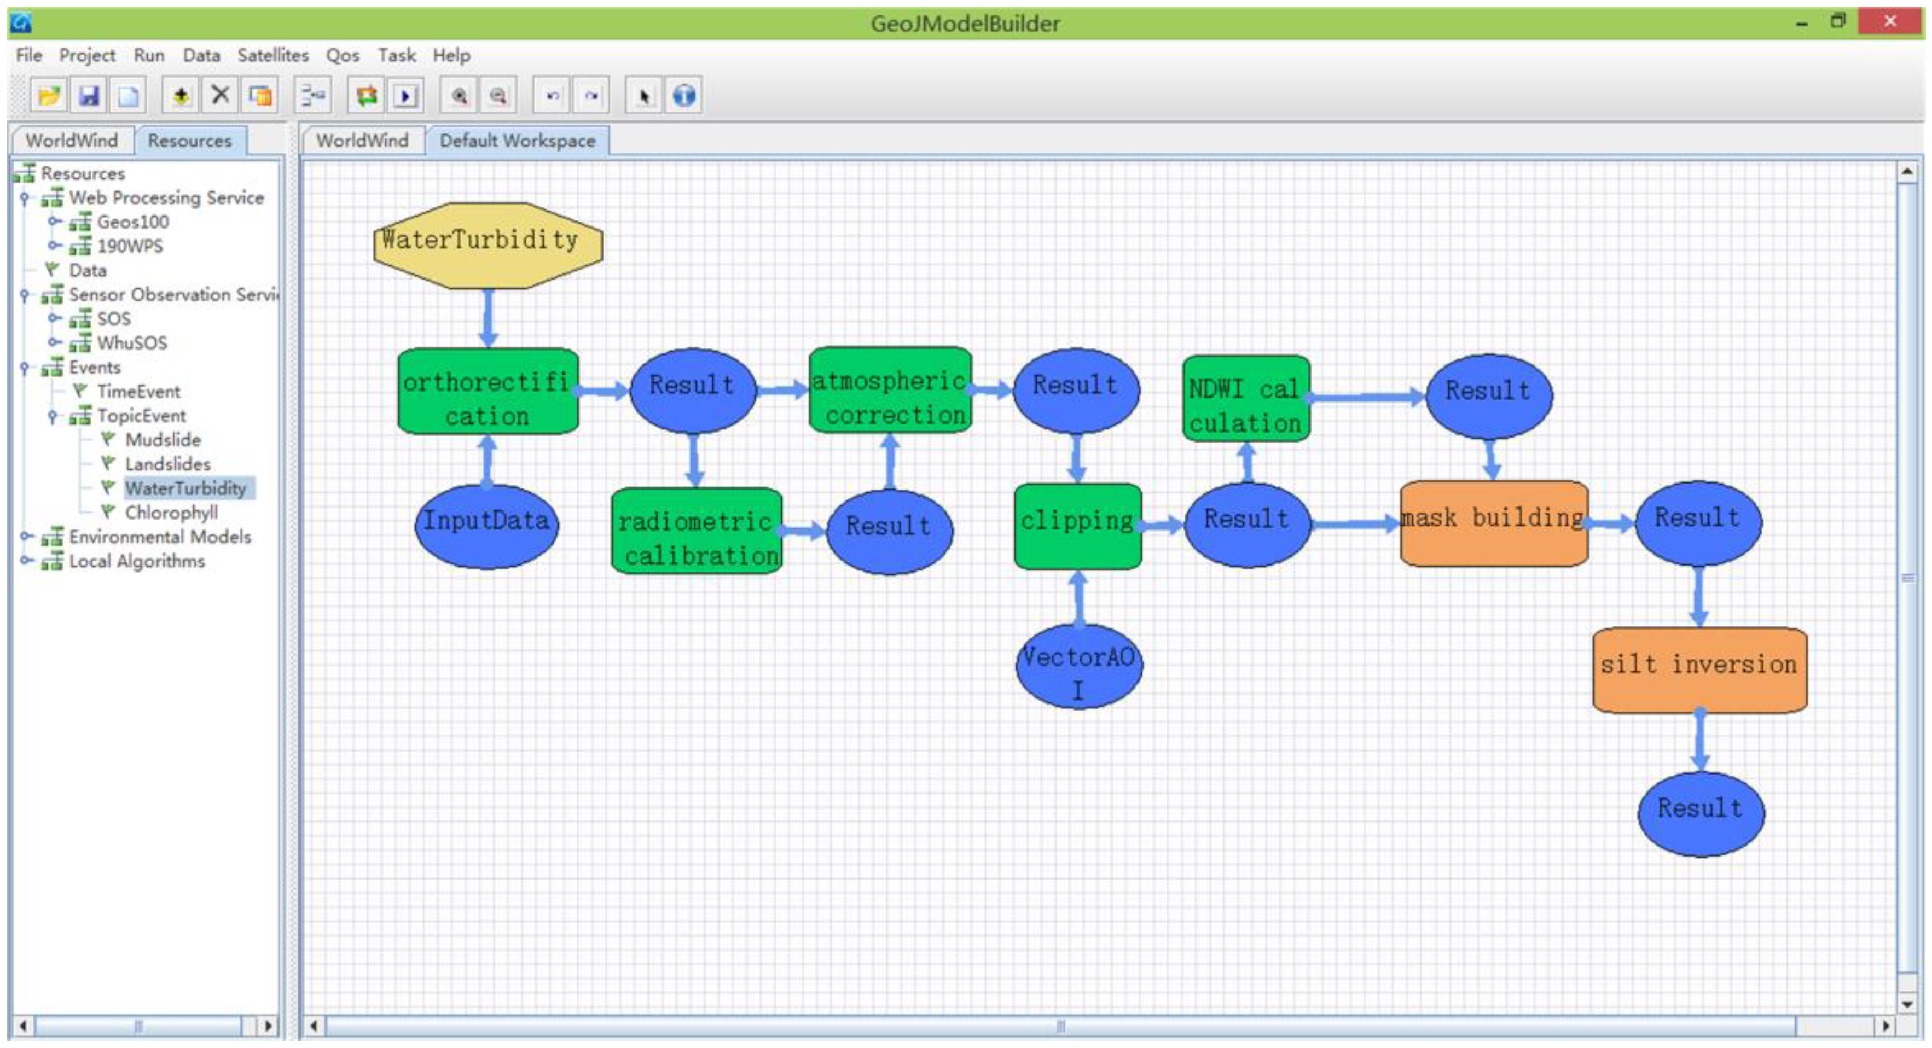The image size is (1932, 1048).
Task: Click the save floppy disk icon
Action: tap(89, 96)
